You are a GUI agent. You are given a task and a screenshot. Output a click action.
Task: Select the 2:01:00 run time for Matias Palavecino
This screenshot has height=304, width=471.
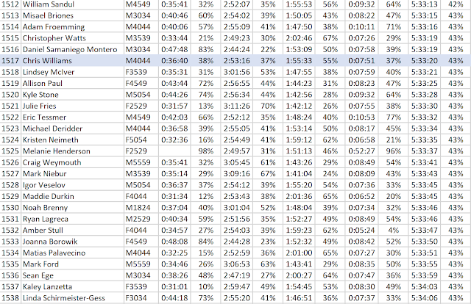coord(299,253)
